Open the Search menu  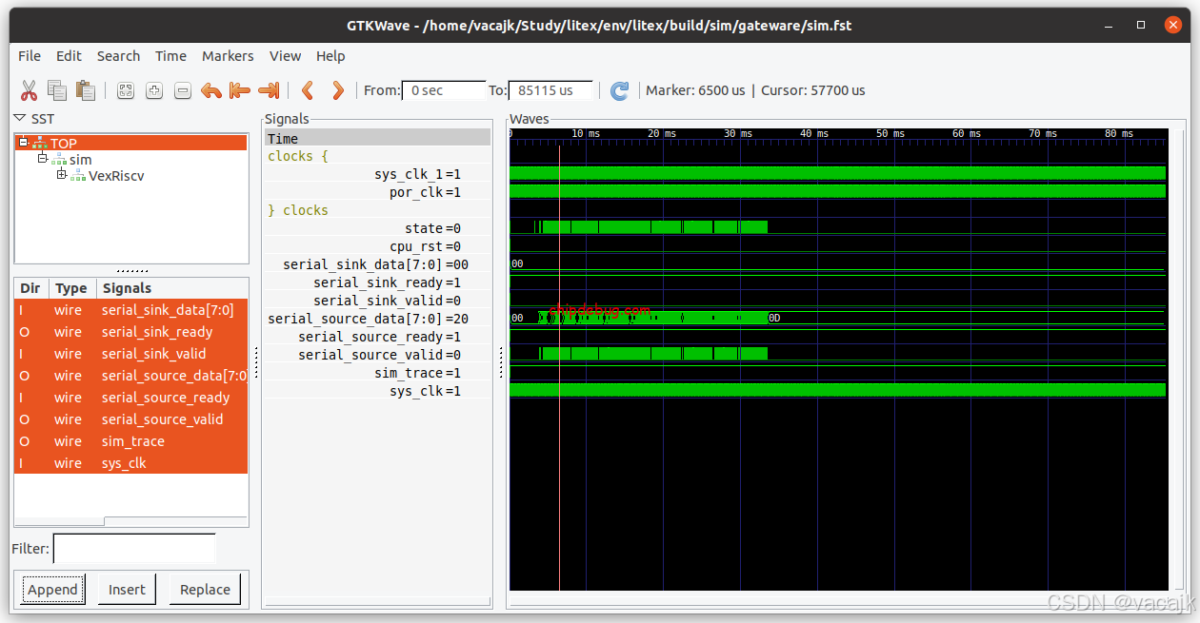pyautogui.click(x=118, y=56)
